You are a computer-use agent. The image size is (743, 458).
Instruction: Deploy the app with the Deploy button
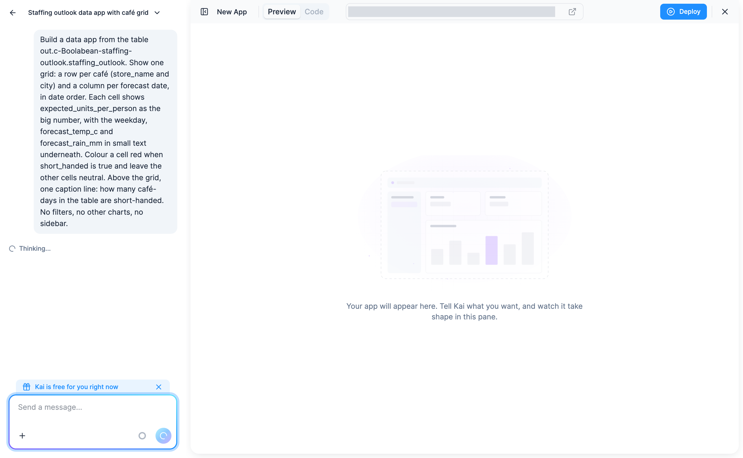[x=683, y=12]
